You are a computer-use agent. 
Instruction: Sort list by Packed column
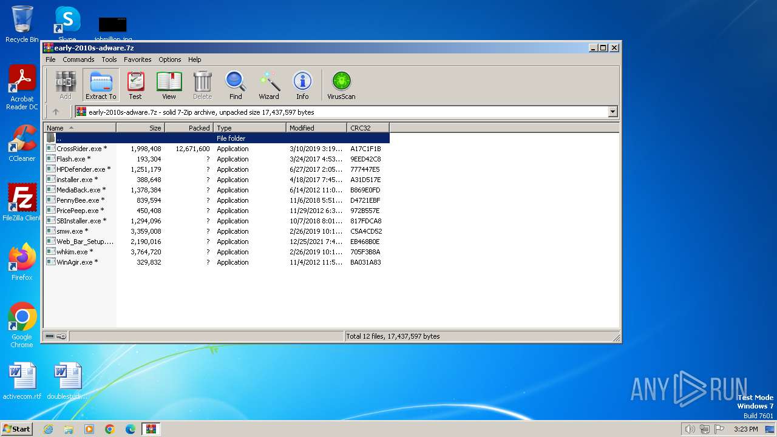(189, 127)
